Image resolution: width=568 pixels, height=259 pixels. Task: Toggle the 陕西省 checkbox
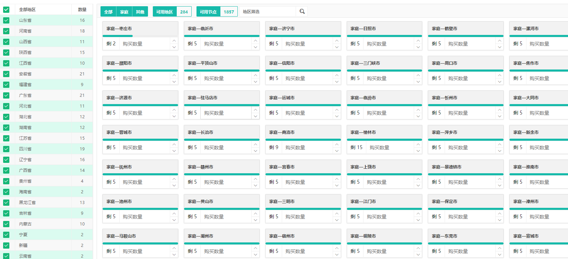6,53
